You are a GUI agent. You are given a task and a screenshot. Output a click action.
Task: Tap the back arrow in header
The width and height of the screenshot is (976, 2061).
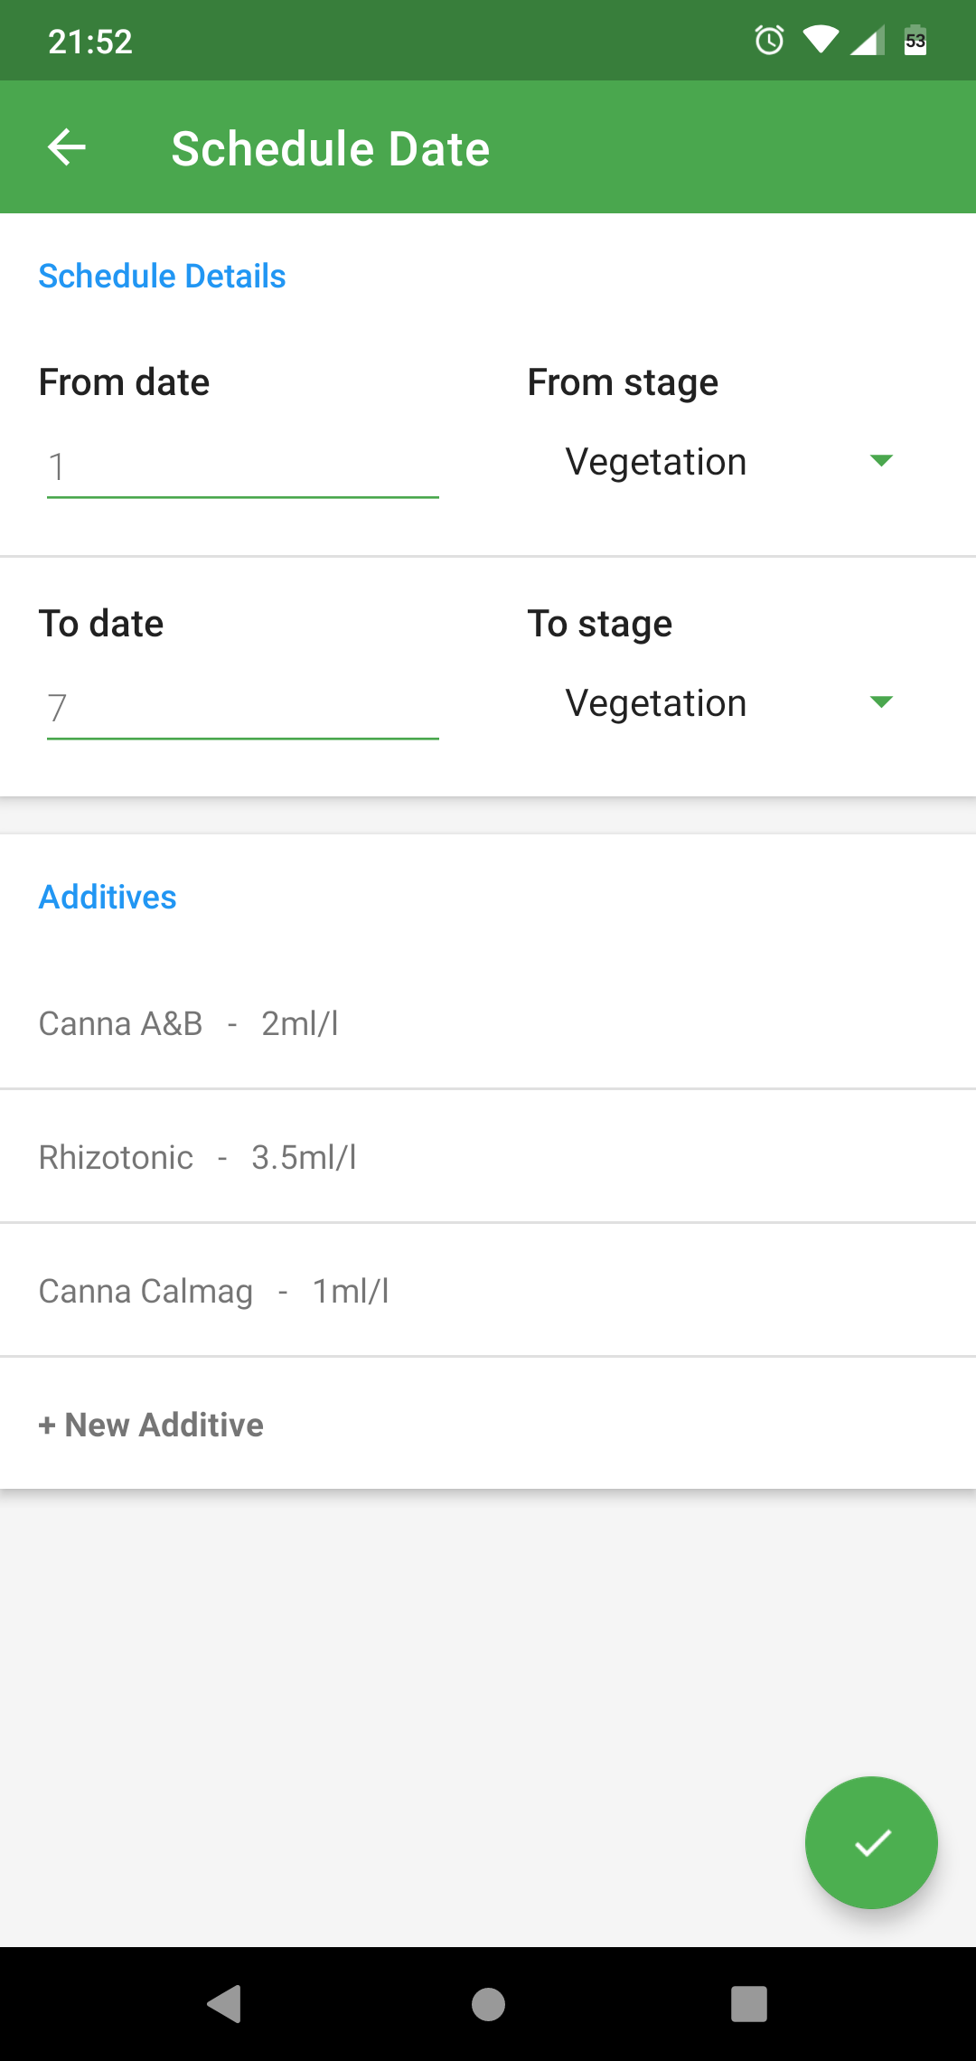67,147
